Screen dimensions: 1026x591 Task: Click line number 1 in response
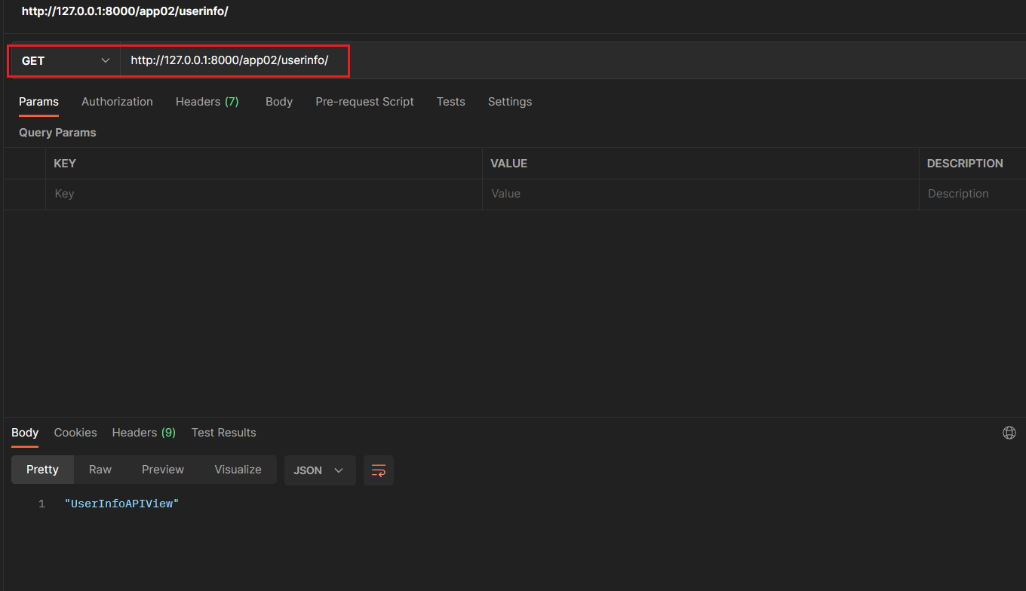coord(42,504)
